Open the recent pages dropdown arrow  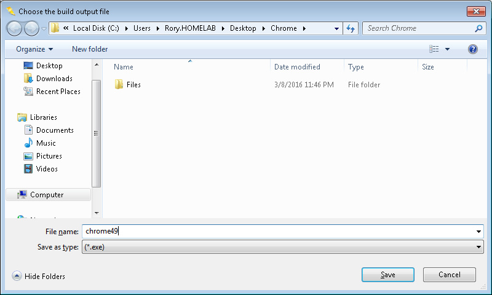[x=44, y=29]
